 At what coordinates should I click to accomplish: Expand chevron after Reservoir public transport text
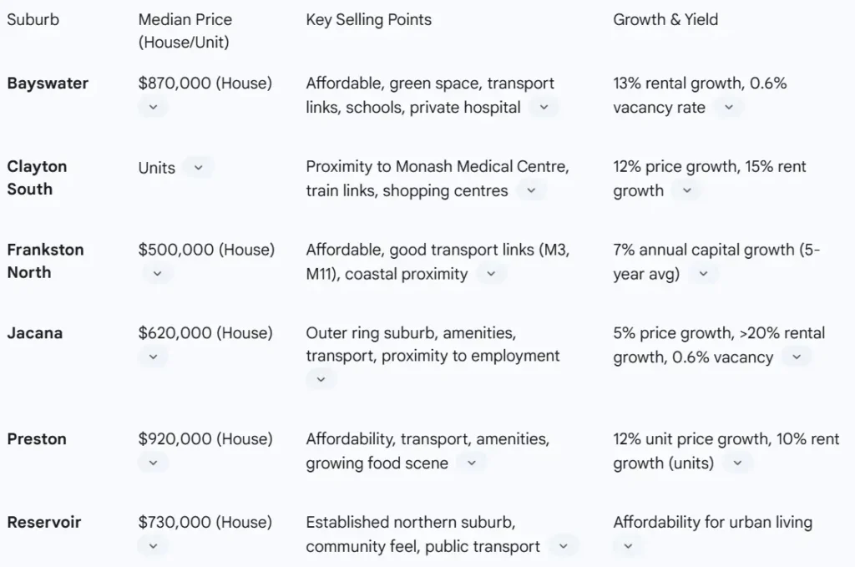tap(564, 546)
